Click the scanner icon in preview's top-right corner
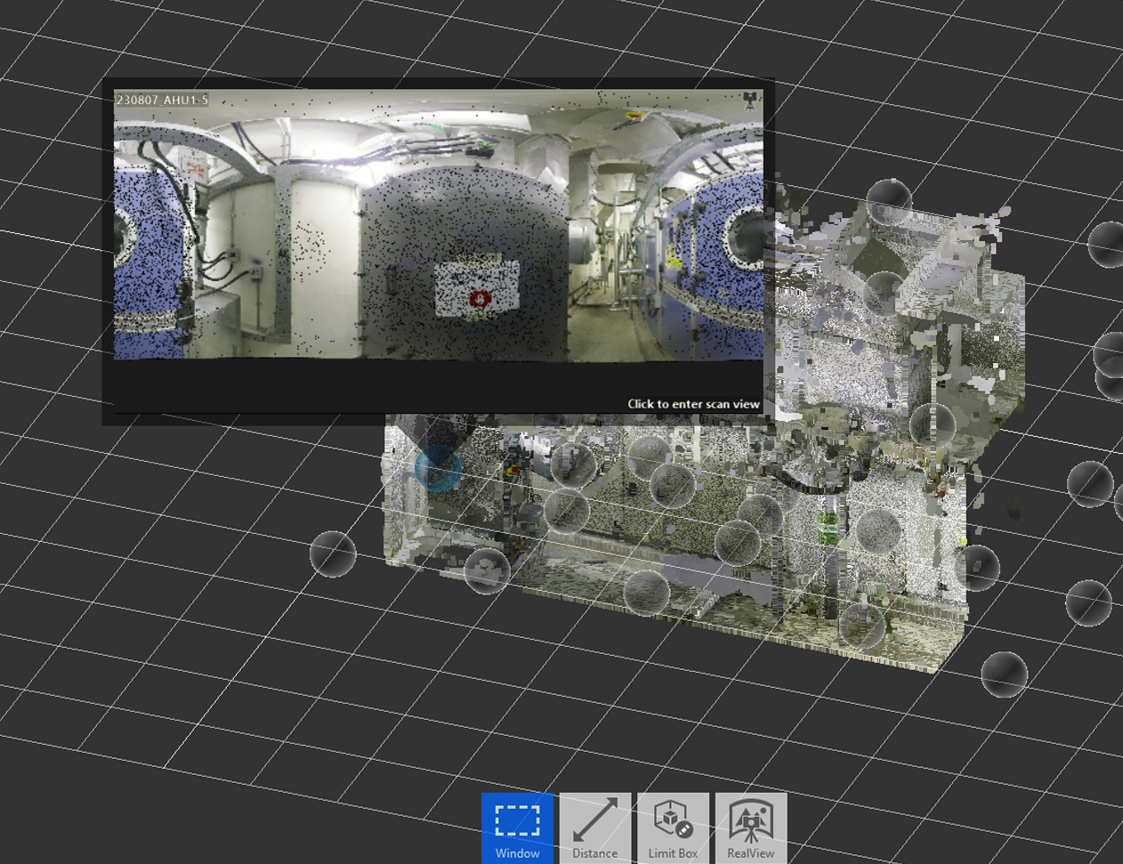The width and height of the screenshot is (1123, 864). click(750, 100)
